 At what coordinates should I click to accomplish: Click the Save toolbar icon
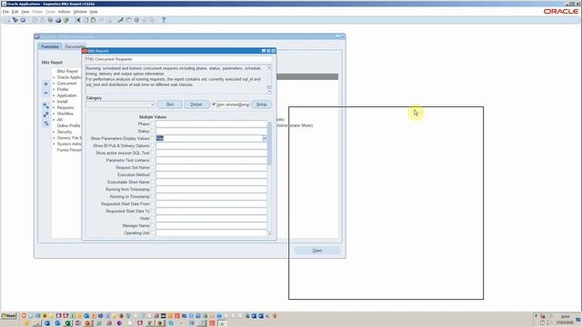tap(35, 20)
